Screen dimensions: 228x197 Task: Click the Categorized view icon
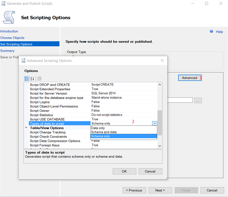(27, 78)
